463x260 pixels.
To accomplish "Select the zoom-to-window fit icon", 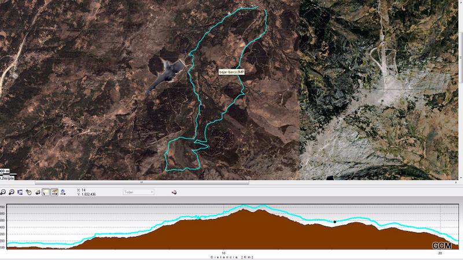I will coord(20,192).
